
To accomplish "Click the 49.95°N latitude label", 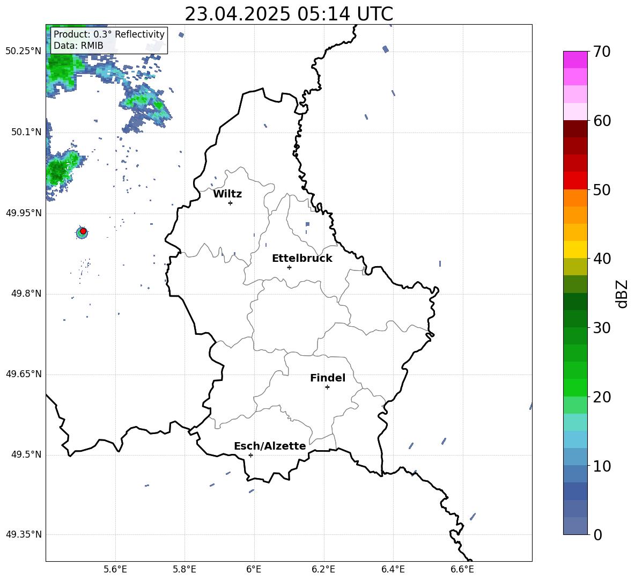I will click(24, 213).
